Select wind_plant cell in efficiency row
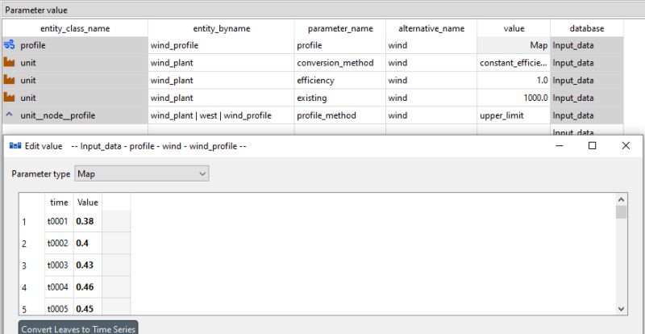The image size is (645, 334). point(221,81)
